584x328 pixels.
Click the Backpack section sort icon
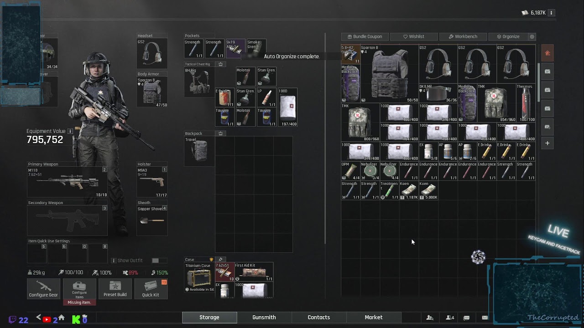click(x=220, y=133)
